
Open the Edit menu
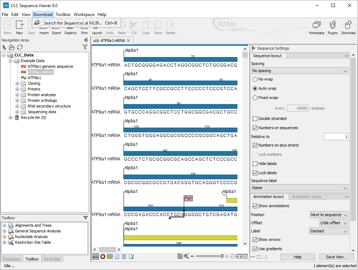pos(15,15)
